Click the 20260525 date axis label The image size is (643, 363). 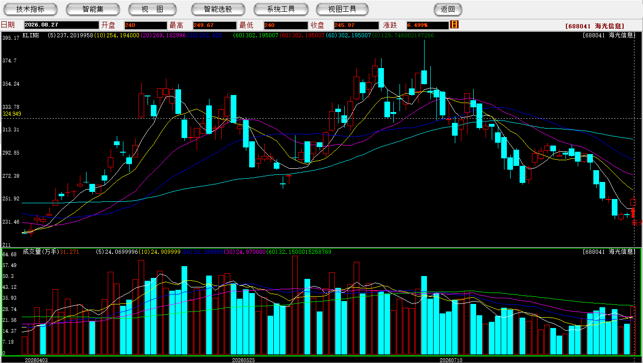coord(243,360)
